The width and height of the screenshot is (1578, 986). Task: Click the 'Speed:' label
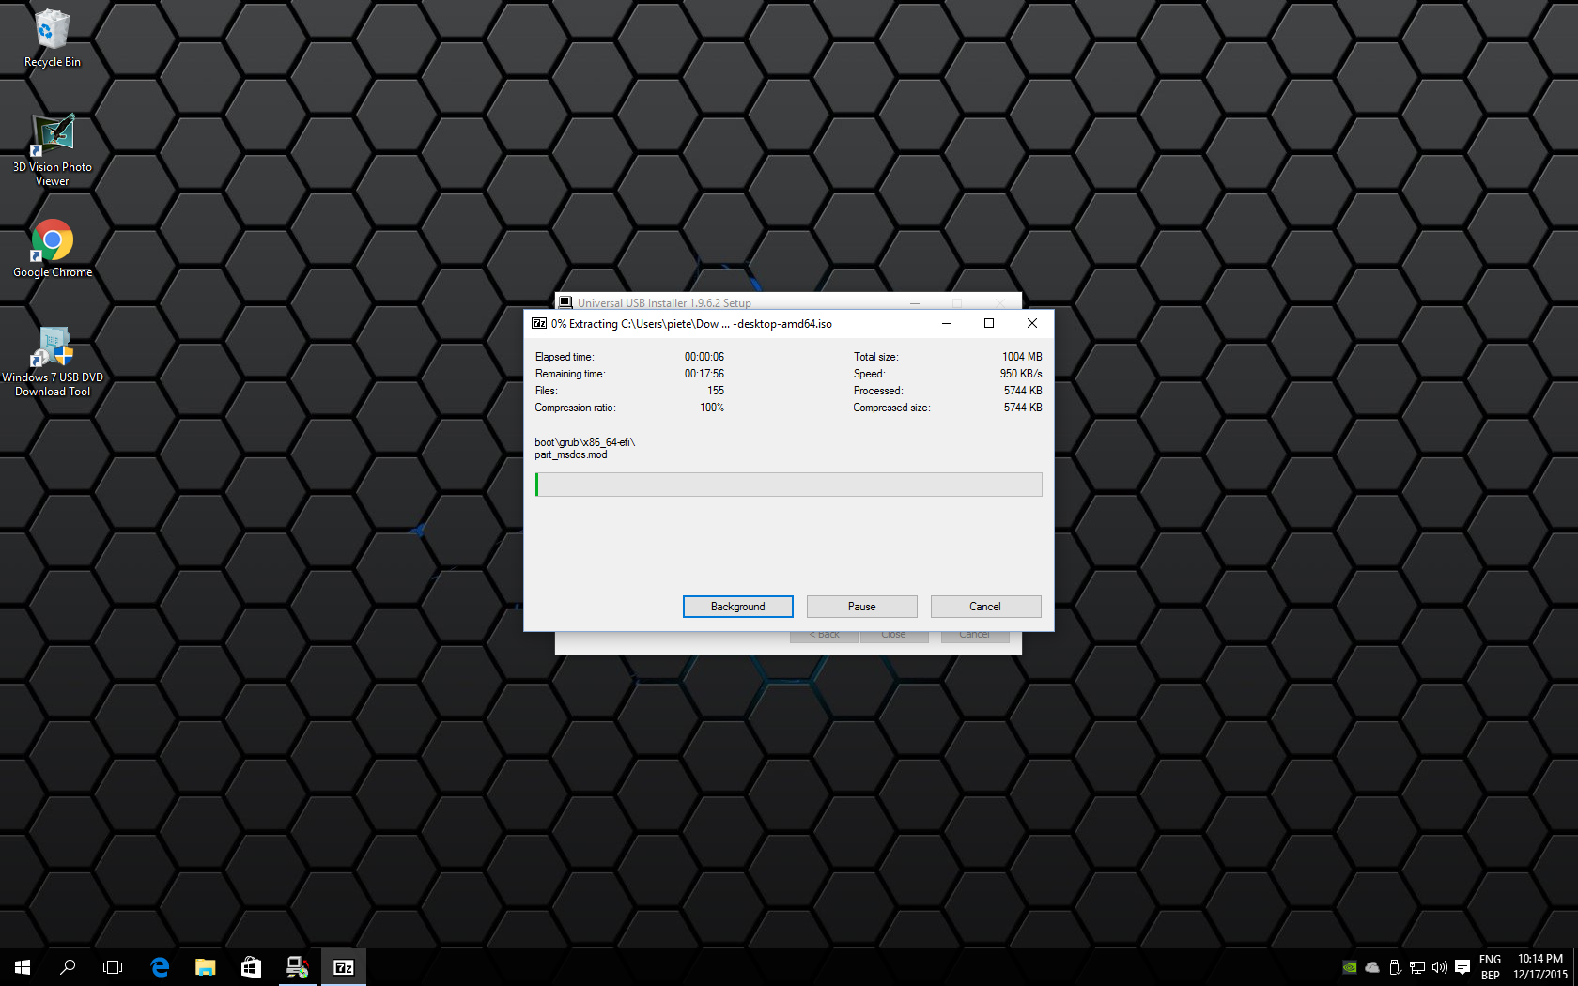click(x=869, y=374)
